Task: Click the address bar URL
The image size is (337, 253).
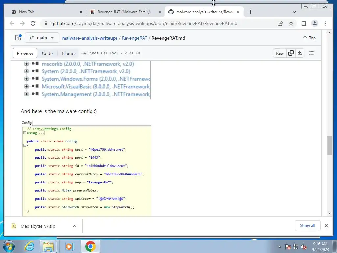Action: point(144,23)
